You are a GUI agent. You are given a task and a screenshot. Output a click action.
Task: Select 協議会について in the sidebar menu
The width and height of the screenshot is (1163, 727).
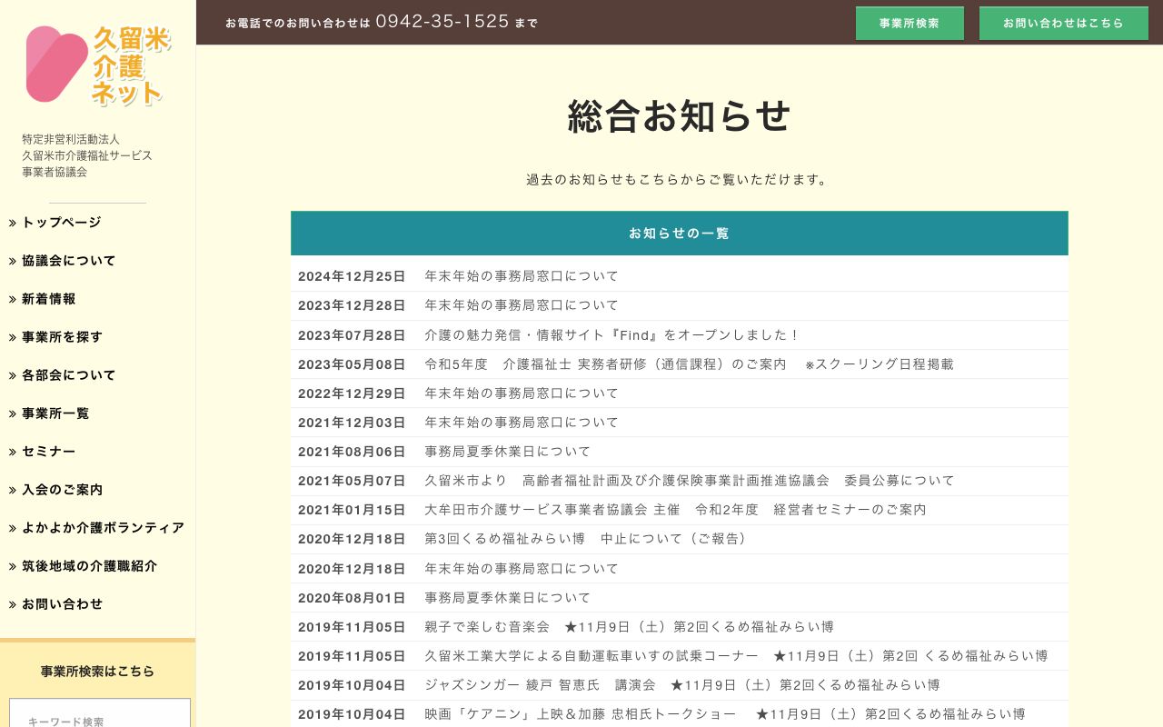pos(69,261)
